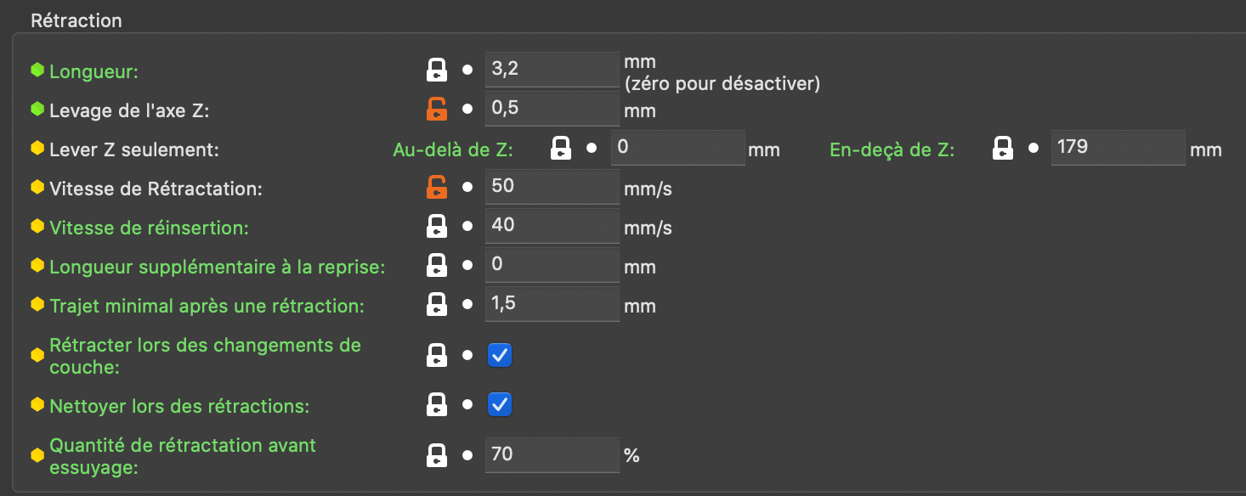This screenshot has height=496, width=1246.
Task: Click the lock icon for Vitesse de réinsertion
Action: coord(436,226)
